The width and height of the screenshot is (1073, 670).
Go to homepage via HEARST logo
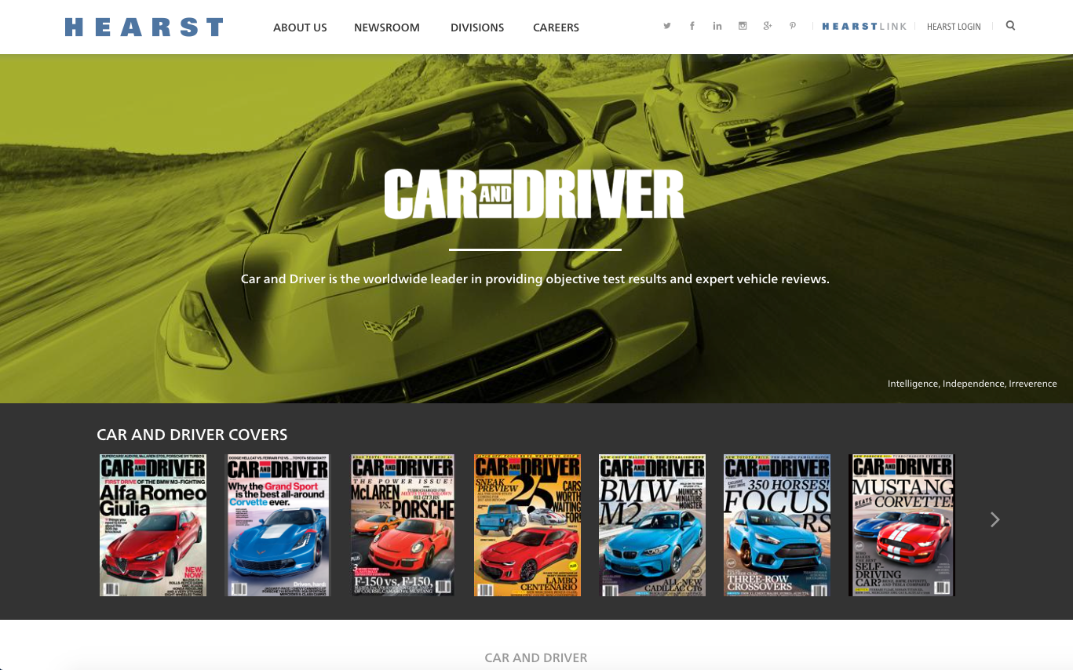[x=144, y=27]
